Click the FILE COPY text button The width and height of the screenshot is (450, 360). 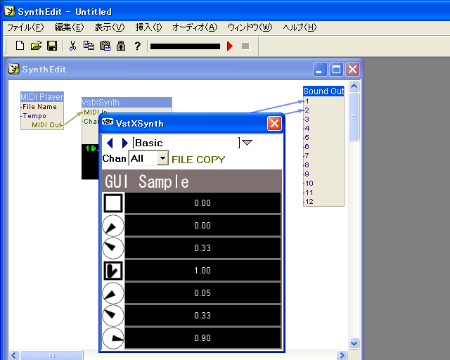pos(198,160)
